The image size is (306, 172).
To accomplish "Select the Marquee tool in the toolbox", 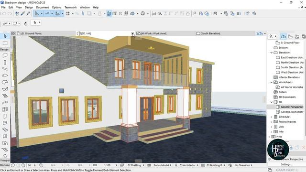I will tap(5, 43).
